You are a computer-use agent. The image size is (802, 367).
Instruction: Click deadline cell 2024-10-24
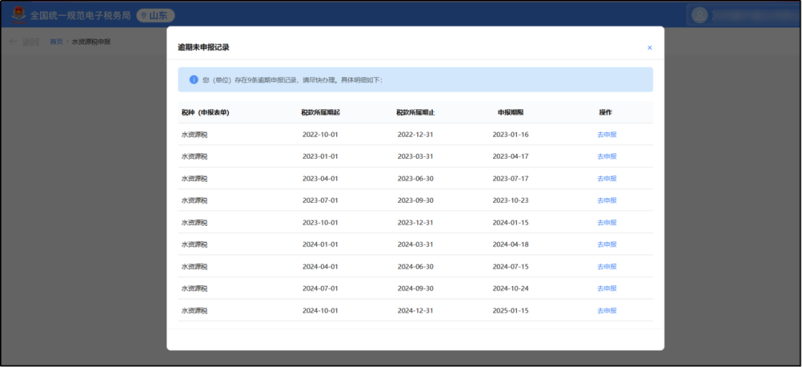(510, 289)
